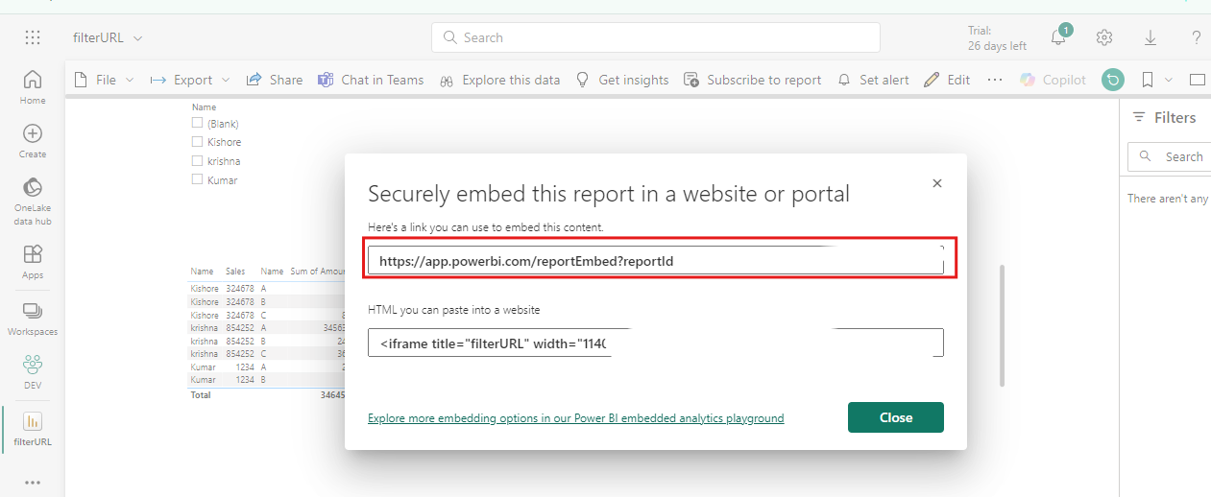Click Subscribe to report
This screenshot has width=1211, height=497.
coord(752,80)
